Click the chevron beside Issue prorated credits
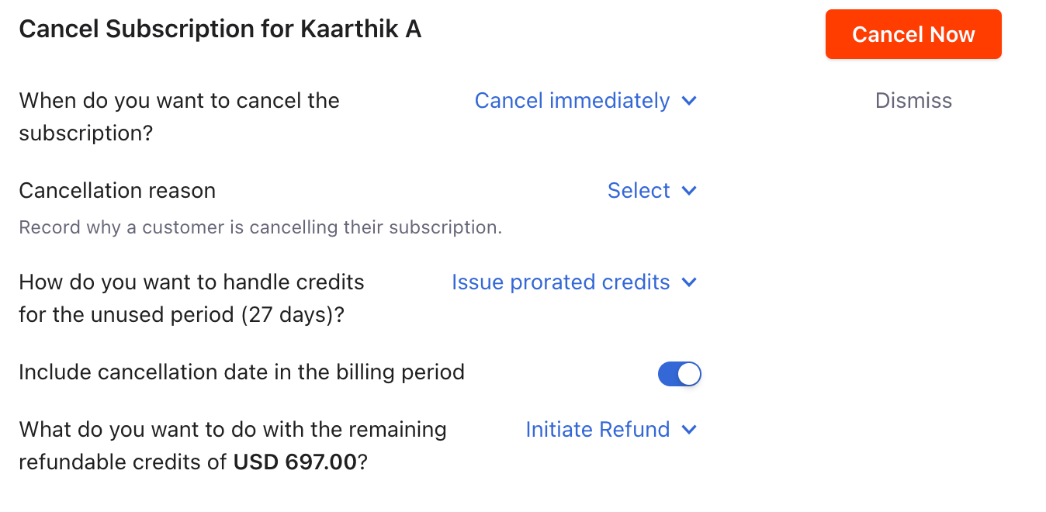The height and width of the screenshot is (512, 1046). click(x=689, y=282)
